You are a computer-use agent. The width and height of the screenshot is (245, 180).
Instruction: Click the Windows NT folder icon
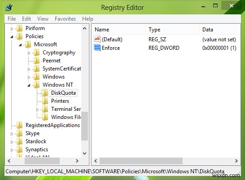point(36,85)
